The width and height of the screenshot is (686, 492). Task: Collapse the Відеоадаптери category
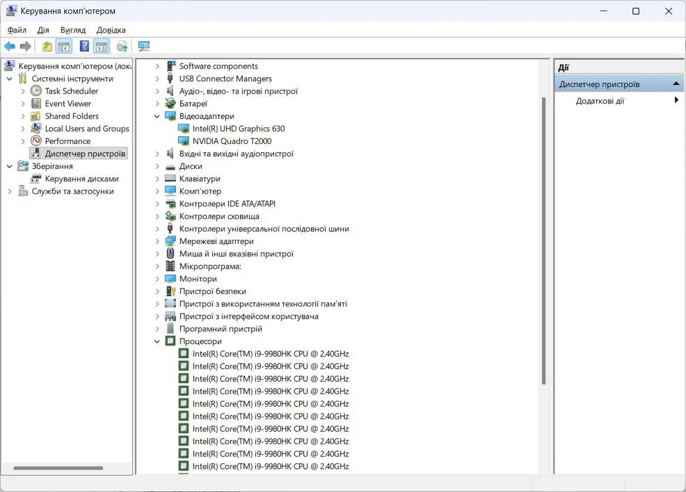pos(157,116)
